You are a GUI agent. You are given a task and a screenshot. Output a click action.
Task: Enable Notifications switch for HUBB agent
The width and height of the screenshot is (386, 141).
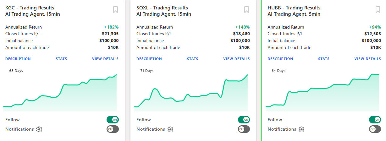[x=375, y=129]
